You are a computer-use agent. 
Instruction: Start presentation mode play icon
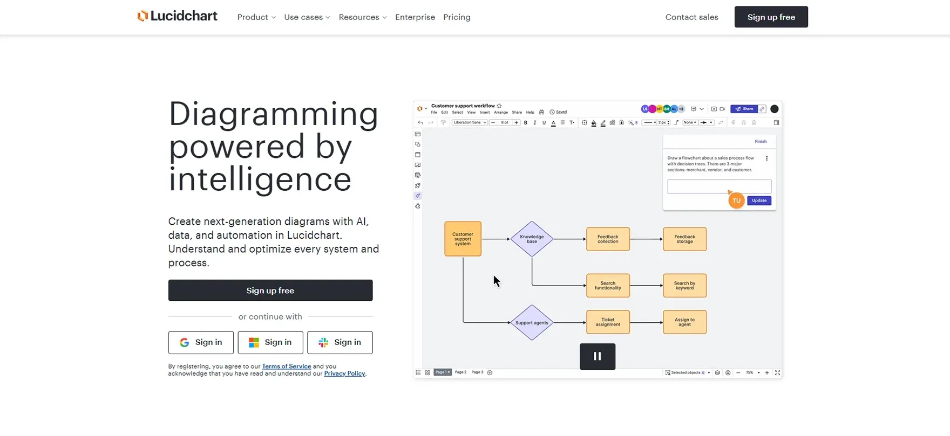pos(714,109)
